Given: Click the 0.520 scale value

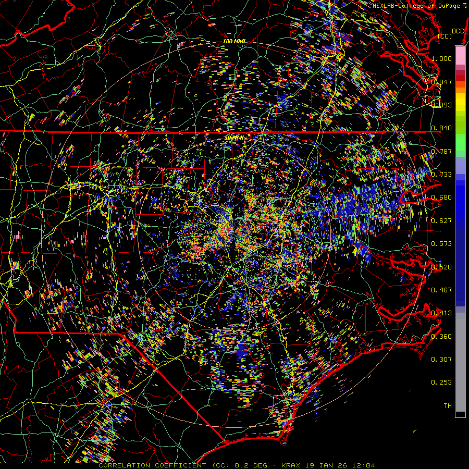Looking at the screenshot, I should [441, 267].
